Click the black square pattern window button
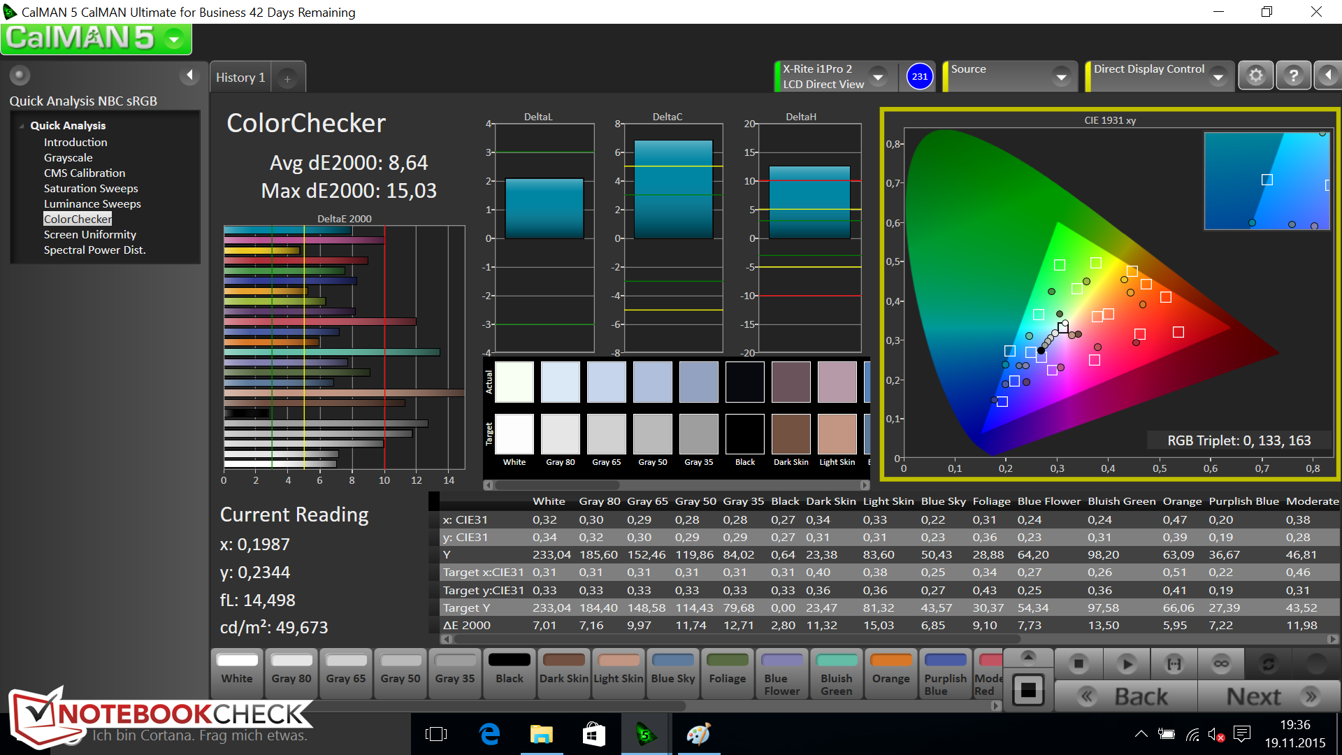The image size is (1342, 755). pos(1028,691)
